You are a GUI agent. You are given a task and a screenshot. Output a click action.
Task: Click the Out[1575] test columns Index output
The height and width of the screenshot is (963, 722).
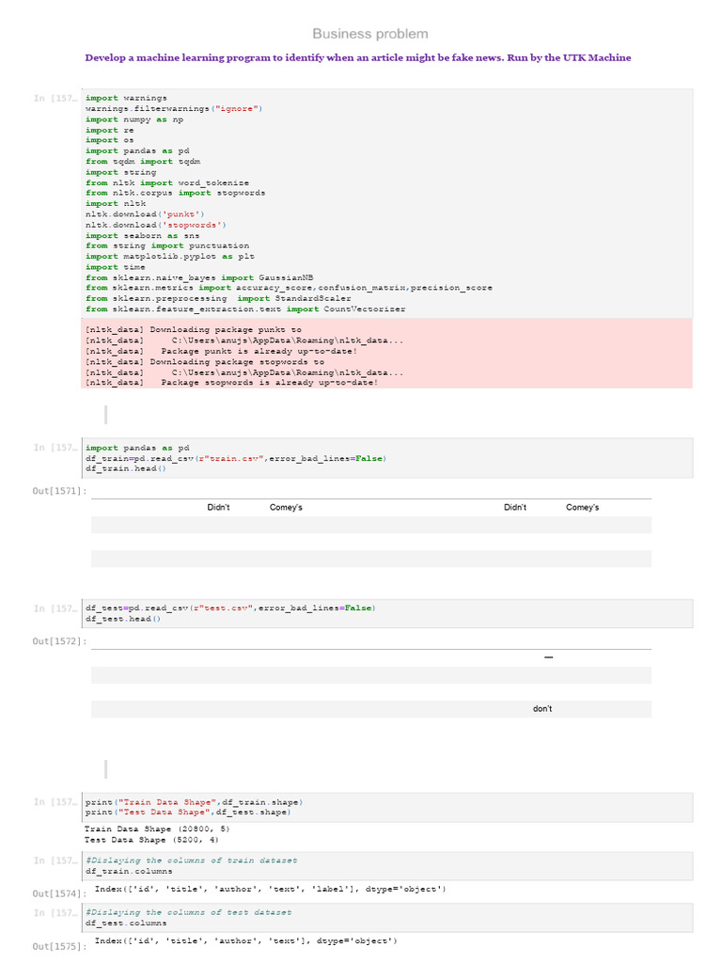(245, 940)
